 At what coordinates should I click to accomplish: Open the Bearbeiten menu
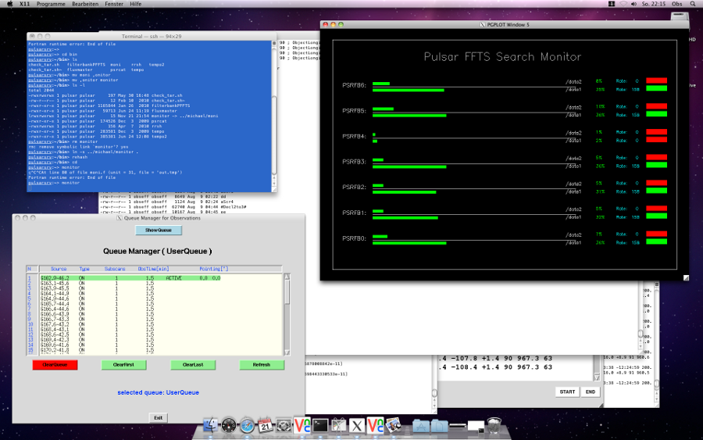pos(85,4)
